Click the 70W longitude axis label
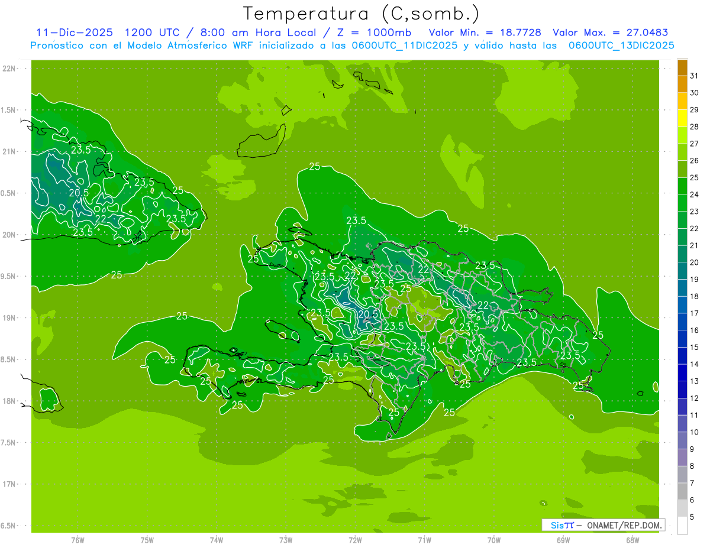Viewport: 710px width, 548px height. (x=494, y=540)
